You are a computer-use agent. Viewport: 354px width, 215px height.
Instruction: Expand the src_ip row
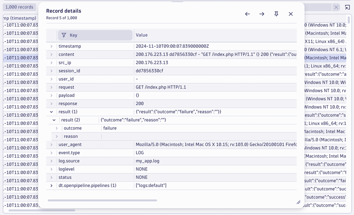click(51, 63)
